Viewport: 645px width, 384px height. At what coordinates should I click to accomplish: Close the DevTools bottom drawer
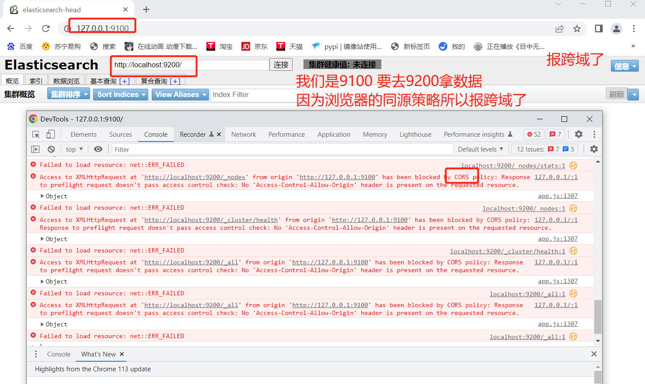coord(594,354)
